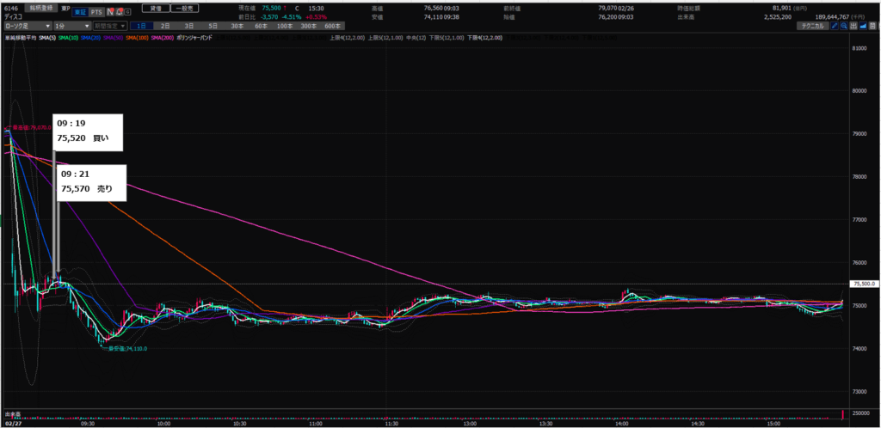Expand the 期間指定 period dropdown
This screenshot has height=428, width=881.
click(x=112, y=28)
